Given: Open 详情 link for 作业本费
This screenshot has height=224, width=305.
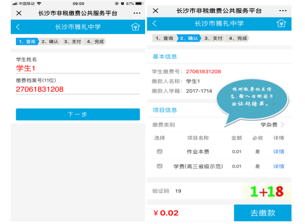Looking at the screenshot, I should click(278, 152).
